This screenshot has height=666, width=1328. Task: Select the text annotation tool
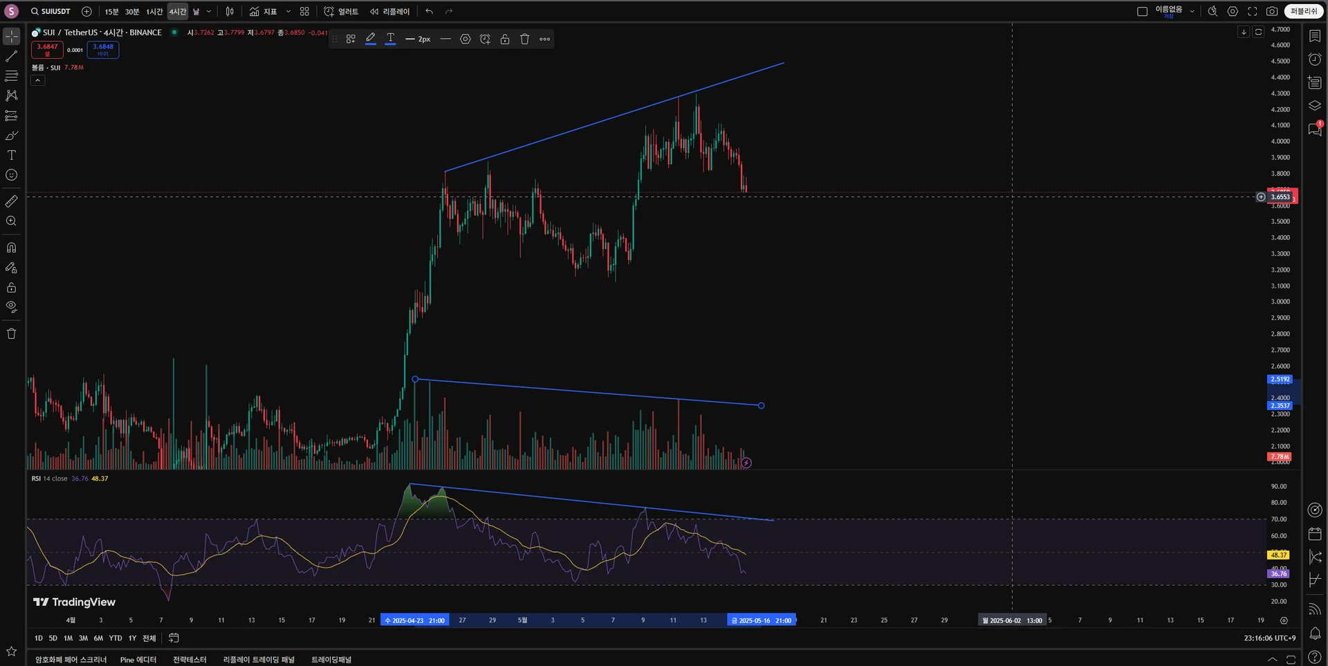pyautogui.click(x=12, y=155)
